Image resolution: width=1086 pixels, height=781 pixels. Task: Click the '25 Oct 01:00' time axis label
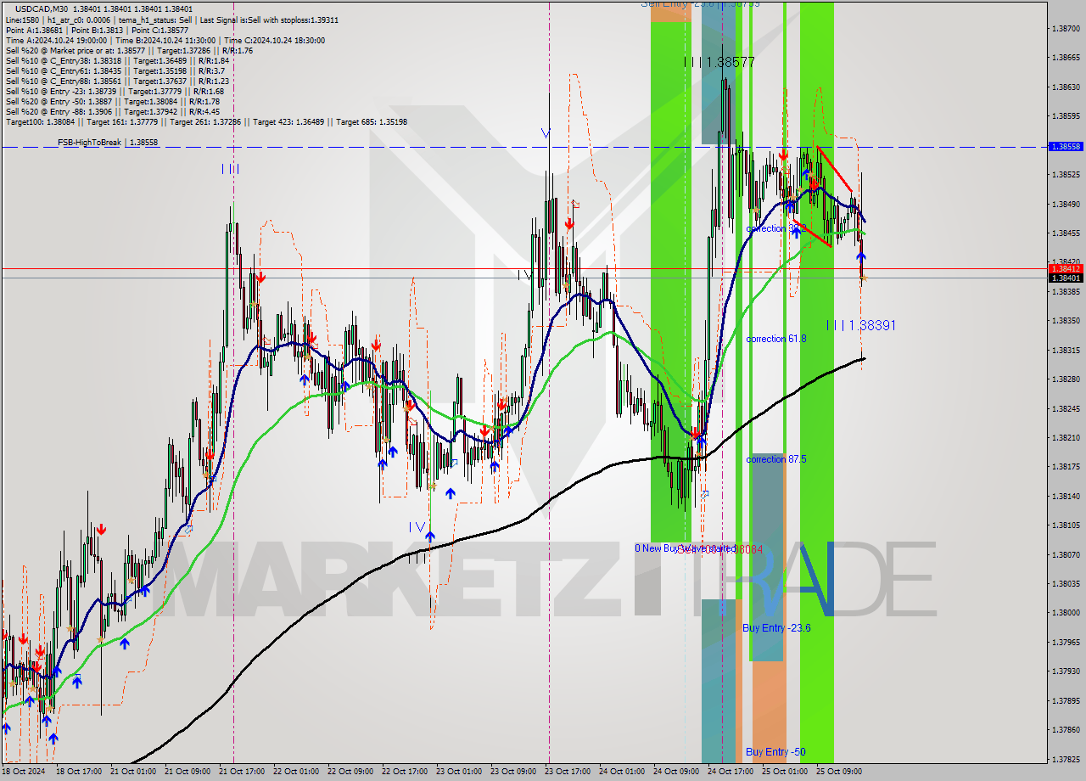pyautogui.click(x=784, y=772)
